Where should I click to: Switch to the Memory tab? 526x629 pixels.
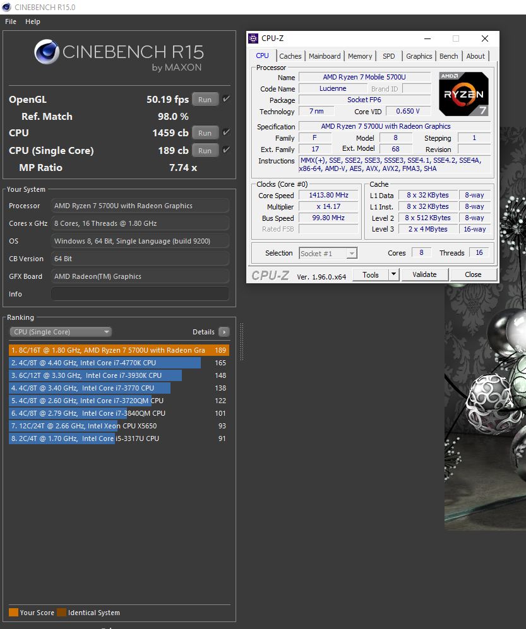[x=360, y=56]
